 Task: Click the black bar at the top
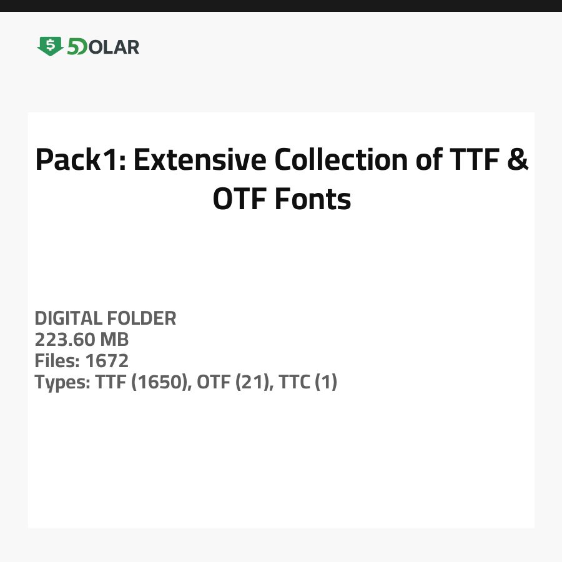click(x=281, y=6)
